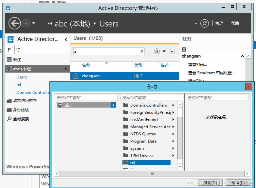Switch navigation pane to tree view
256x188 pixels.
[19, 50]
